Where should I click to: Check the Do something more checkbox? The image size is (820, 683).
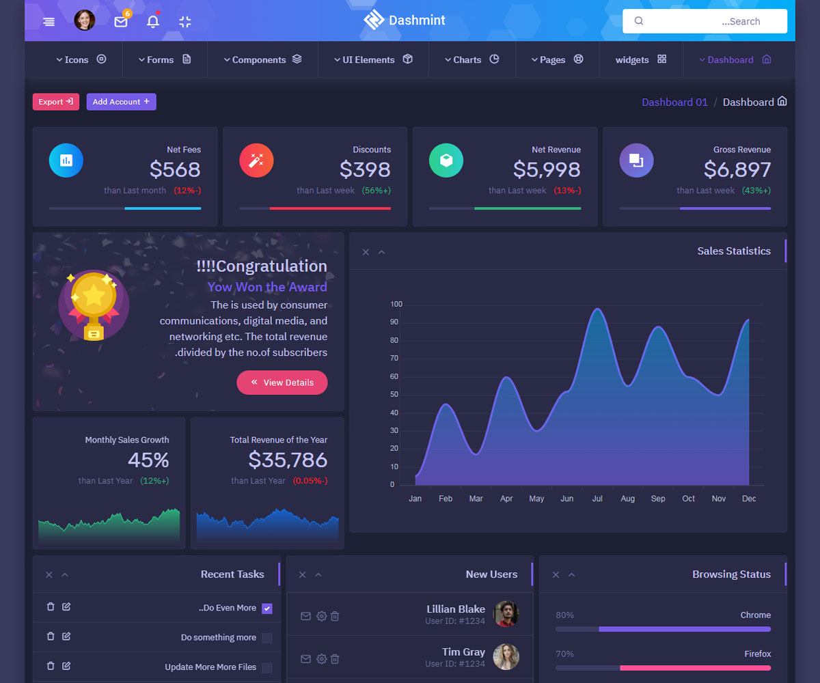267,638
